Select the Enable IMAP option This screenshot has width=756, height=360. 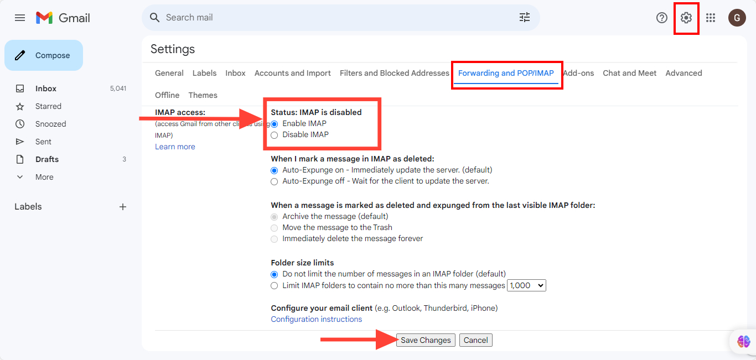click(x=275, y=124)
